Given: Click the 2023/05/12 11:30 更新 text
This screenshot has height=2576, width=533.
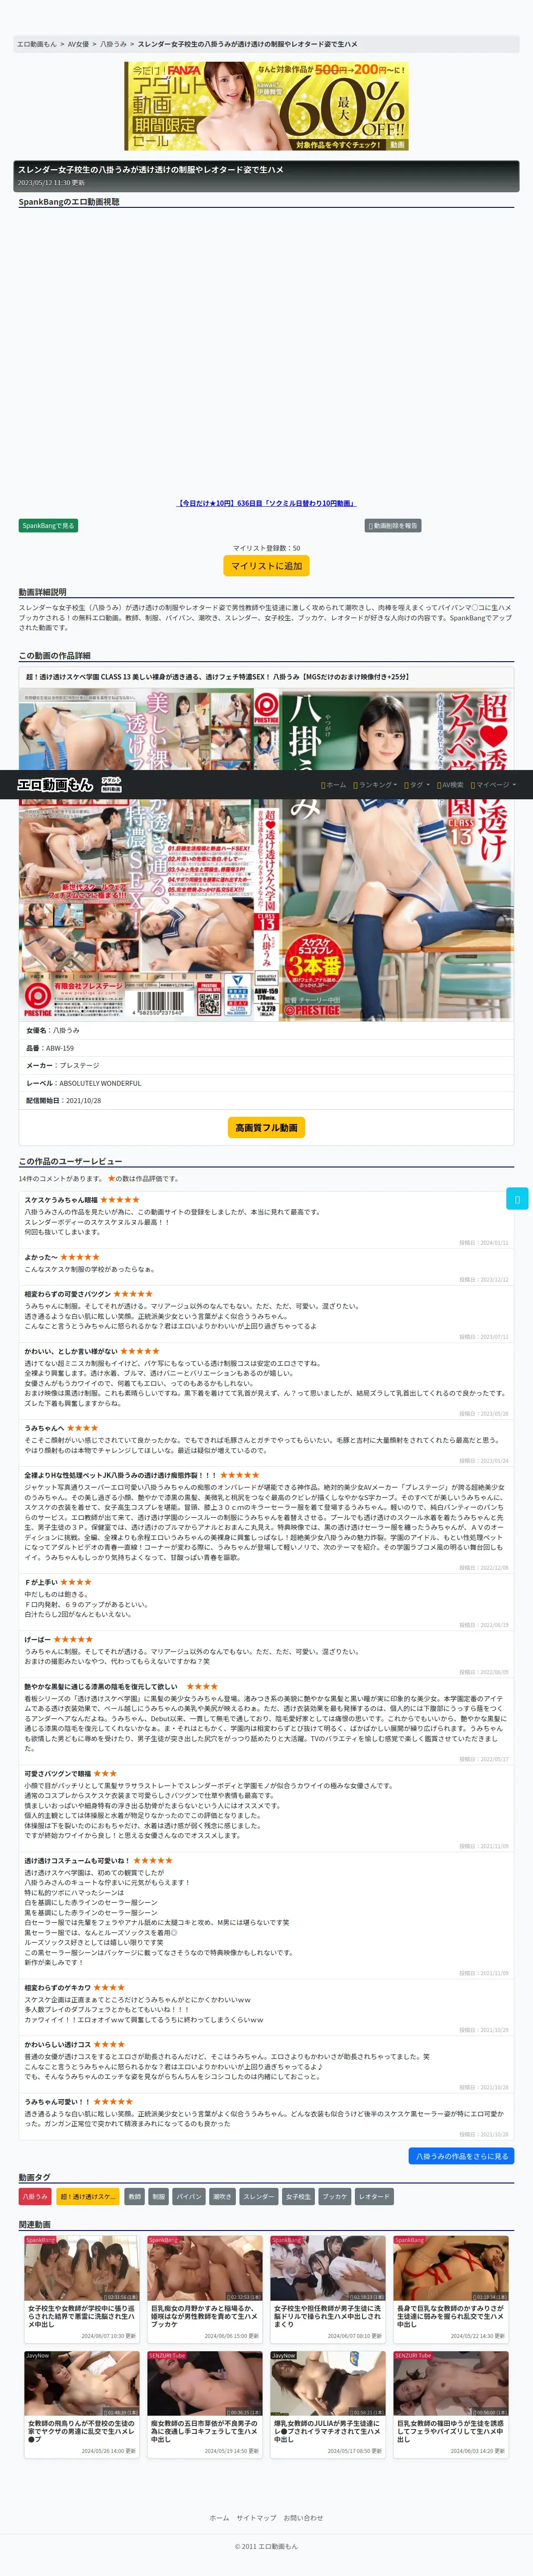Looking at the screenshot, I should [x=51, y=183].
